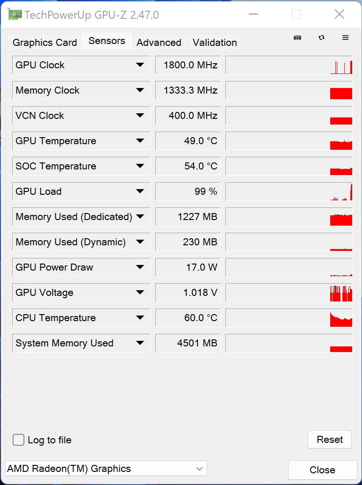Enable the Log to file checkbox
Viewport: 362px width, 485px height.
click(x=19, y=440)
